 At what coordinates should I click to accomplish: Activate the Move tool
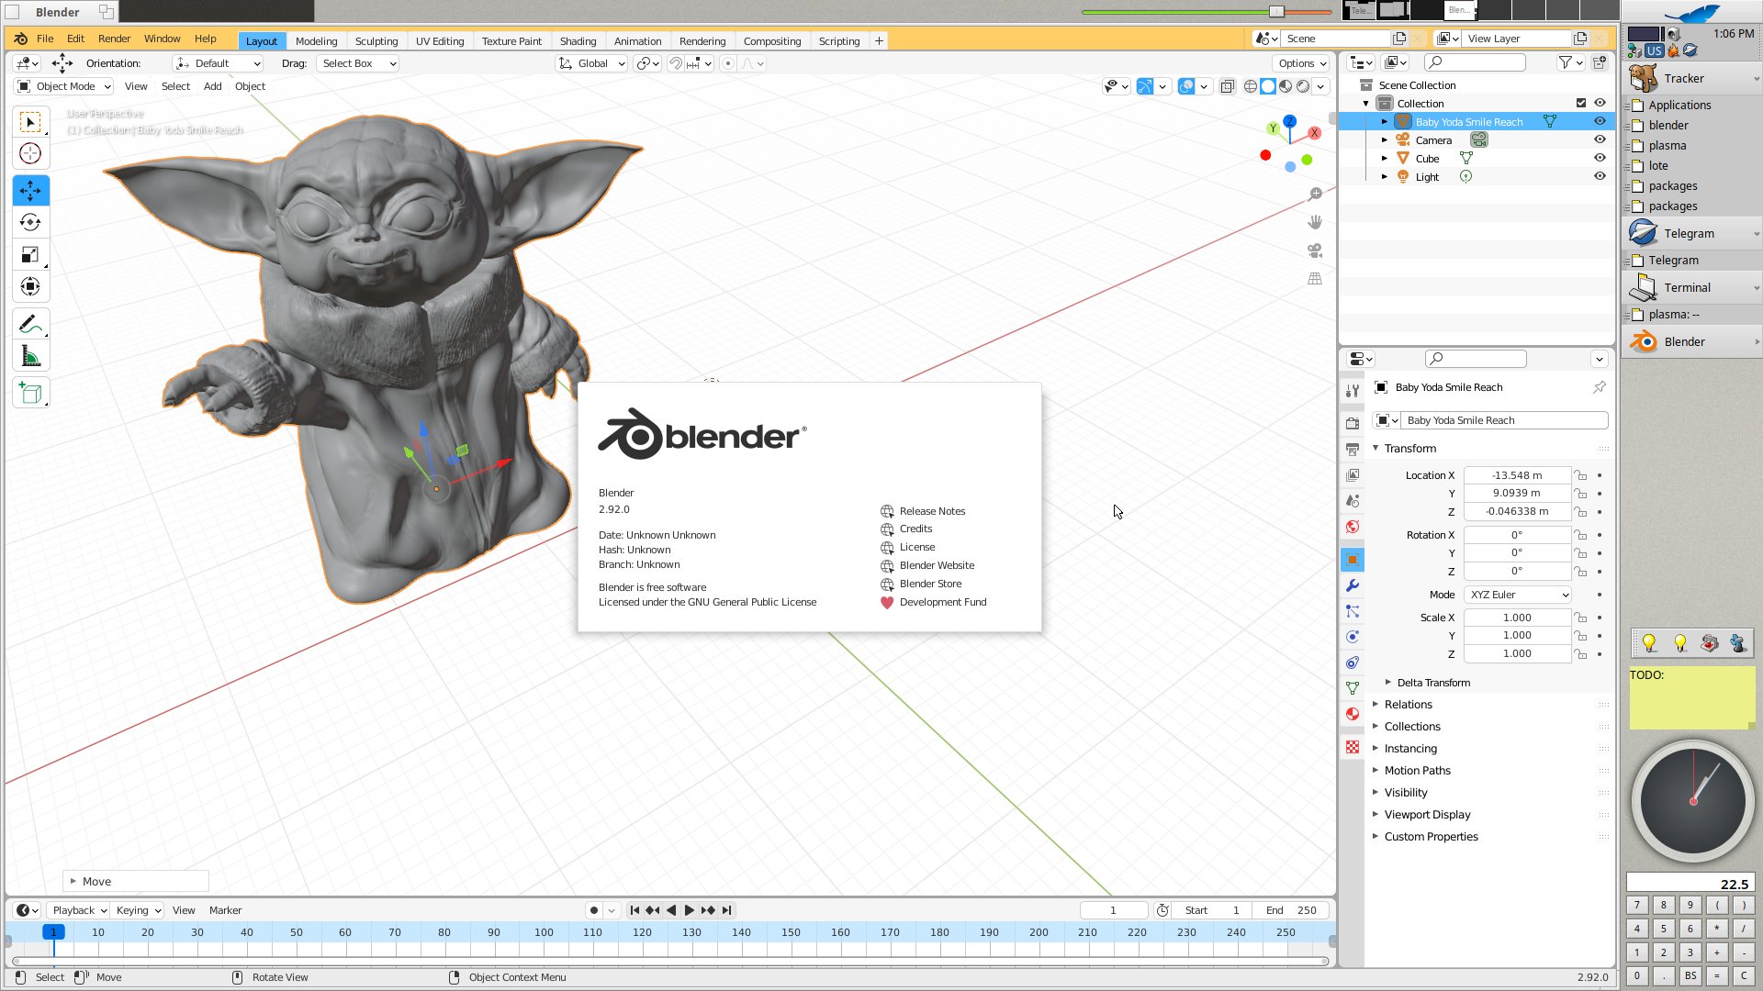click(30, 191)
